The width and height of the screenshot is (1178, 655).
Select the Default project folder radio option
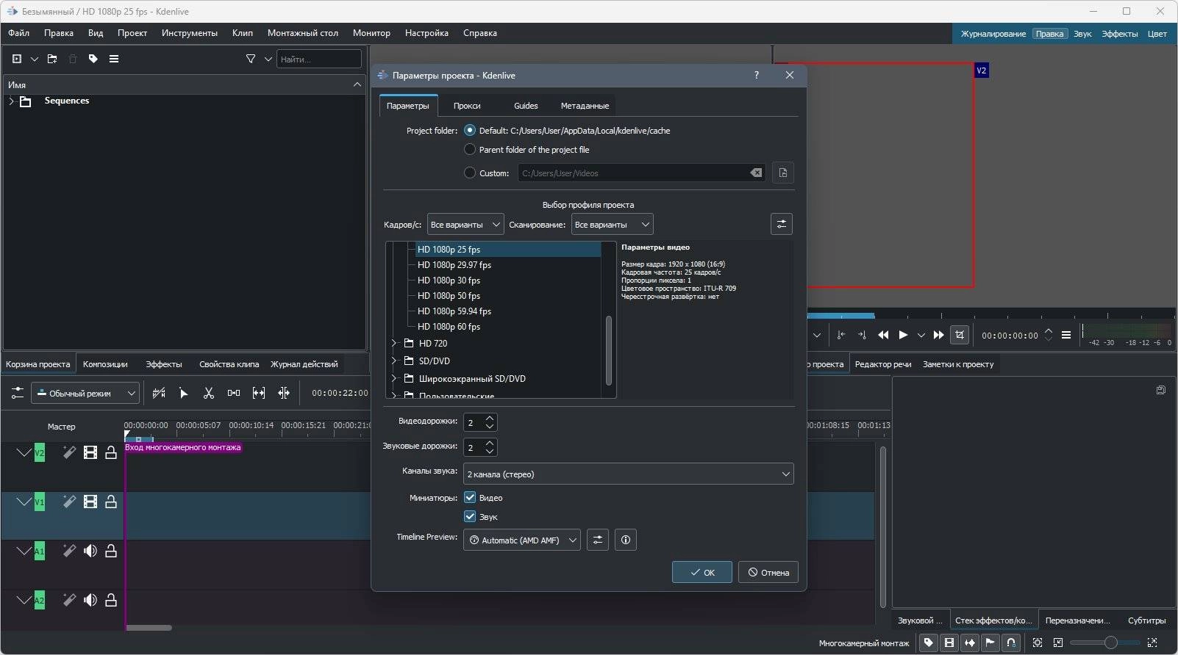coord(470,130)
